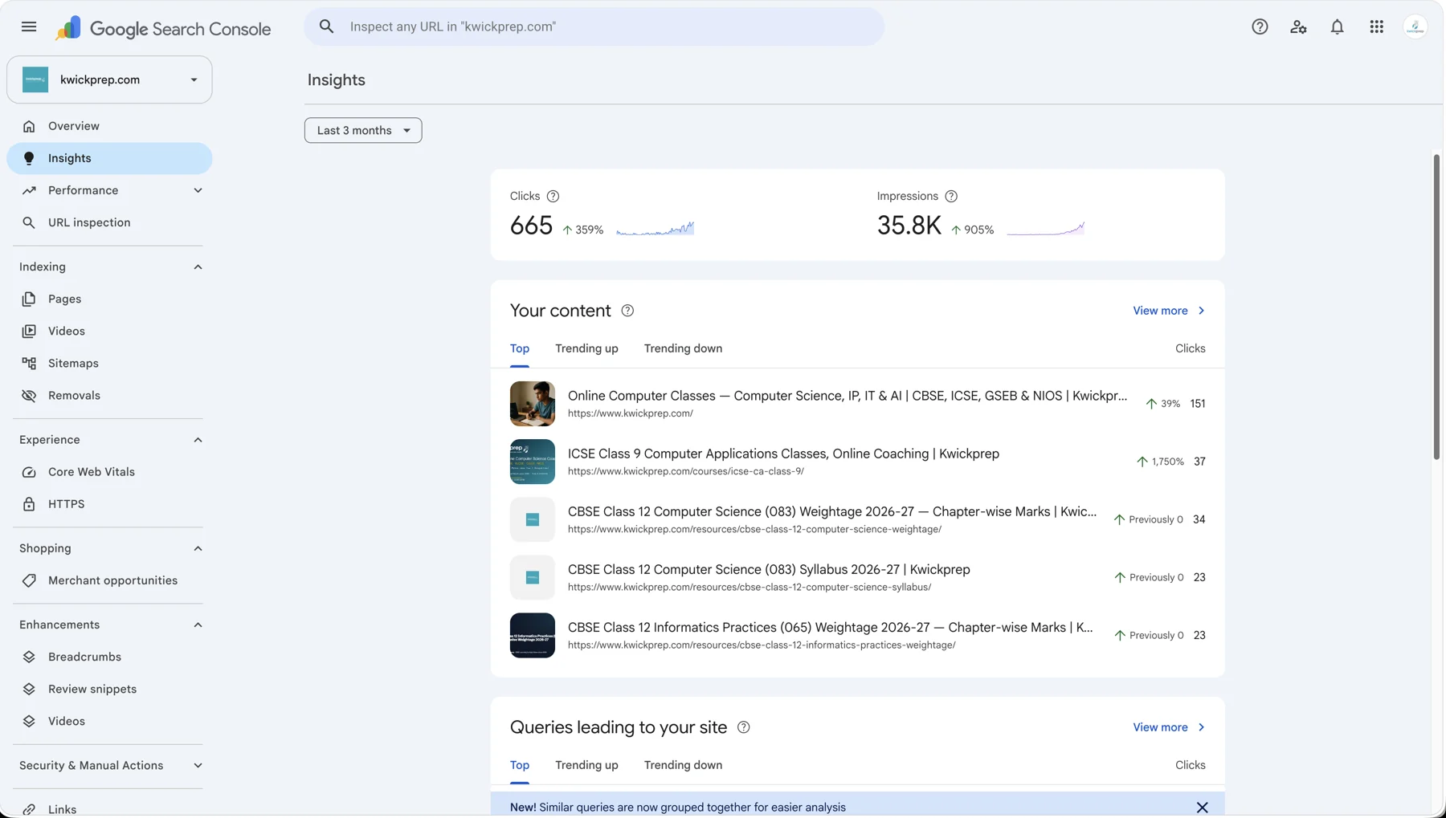1446x818 pixels.
Task: Open CBSE Class 12 Informatics Practices Weightage result
Action: click(857, 635)
